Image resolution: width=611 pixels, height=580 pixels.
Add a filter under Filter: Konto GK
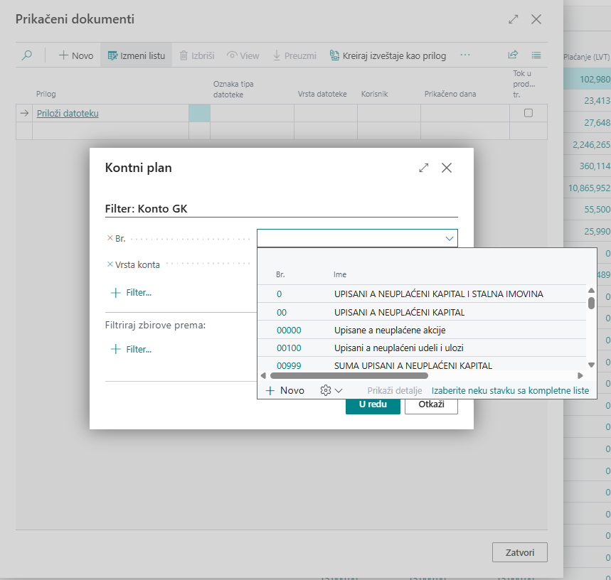click(x=132, y=292)
